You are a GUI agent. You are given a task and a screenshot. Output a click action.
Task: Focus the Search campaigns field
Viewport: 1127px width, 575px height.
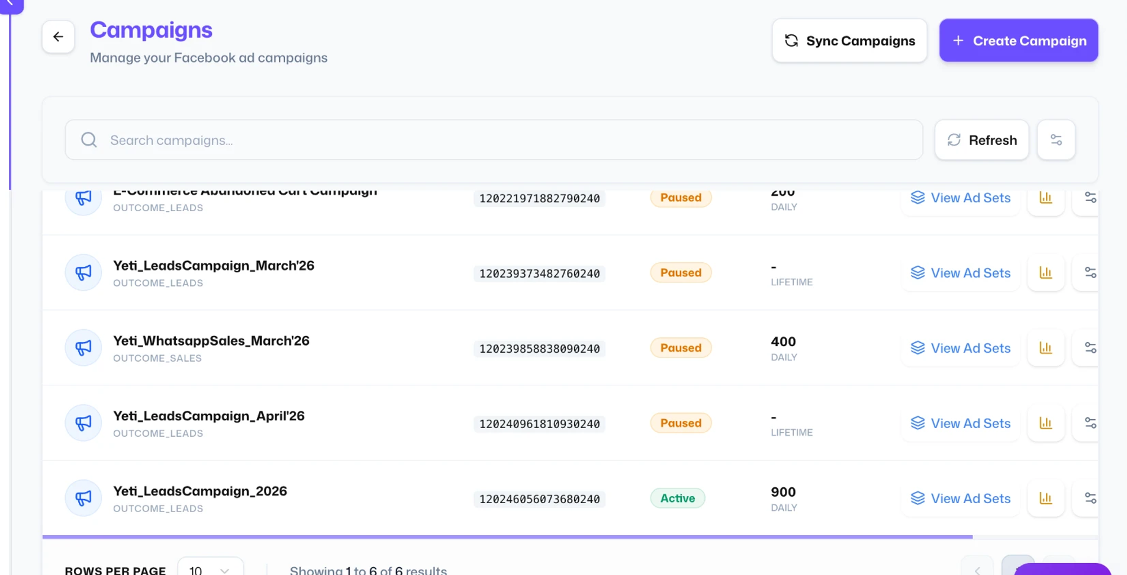point(494,140)
